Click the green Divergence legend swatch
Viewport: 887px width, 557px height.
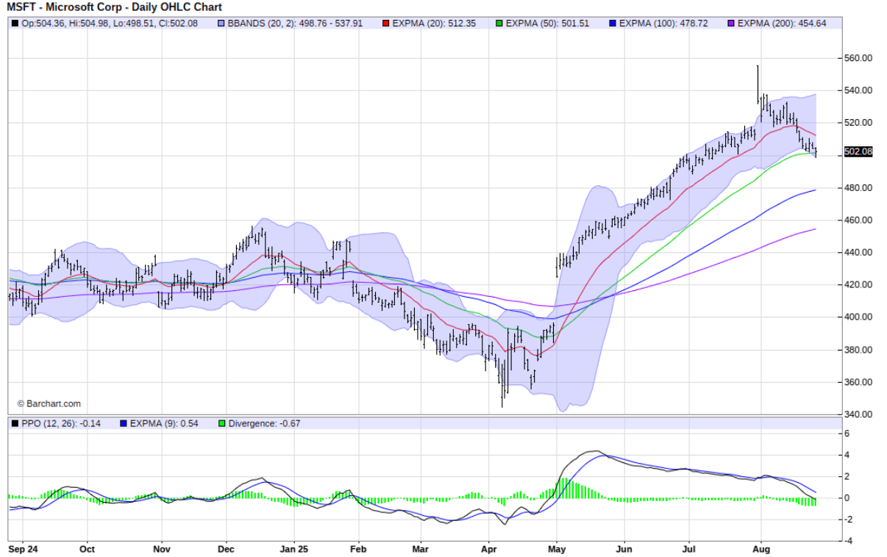pos(222,423)
